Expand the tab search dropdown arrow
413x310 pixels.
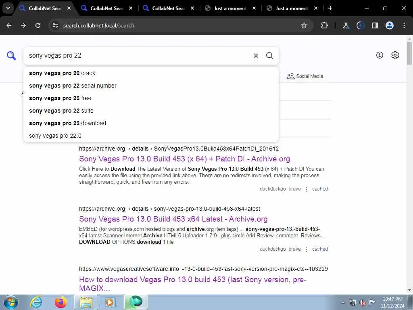point(8,8)
